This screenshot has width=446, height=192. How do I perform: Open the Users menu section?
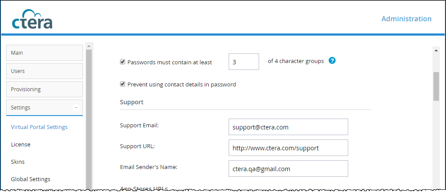(44, 71)
